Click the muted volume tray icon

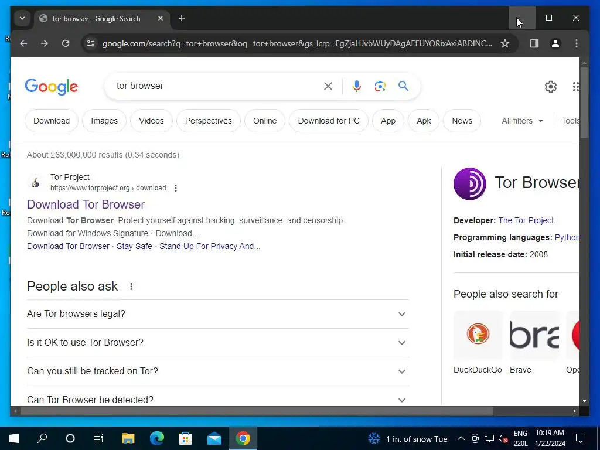coord(503,438)
